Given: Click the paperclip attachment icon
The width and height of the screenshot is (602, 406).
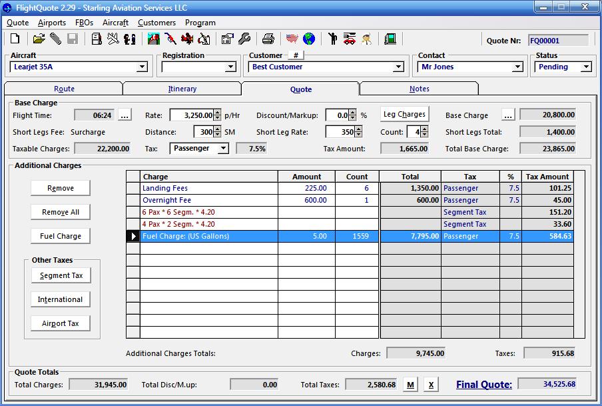Looking at the screenshot, I should click(55, 39).
